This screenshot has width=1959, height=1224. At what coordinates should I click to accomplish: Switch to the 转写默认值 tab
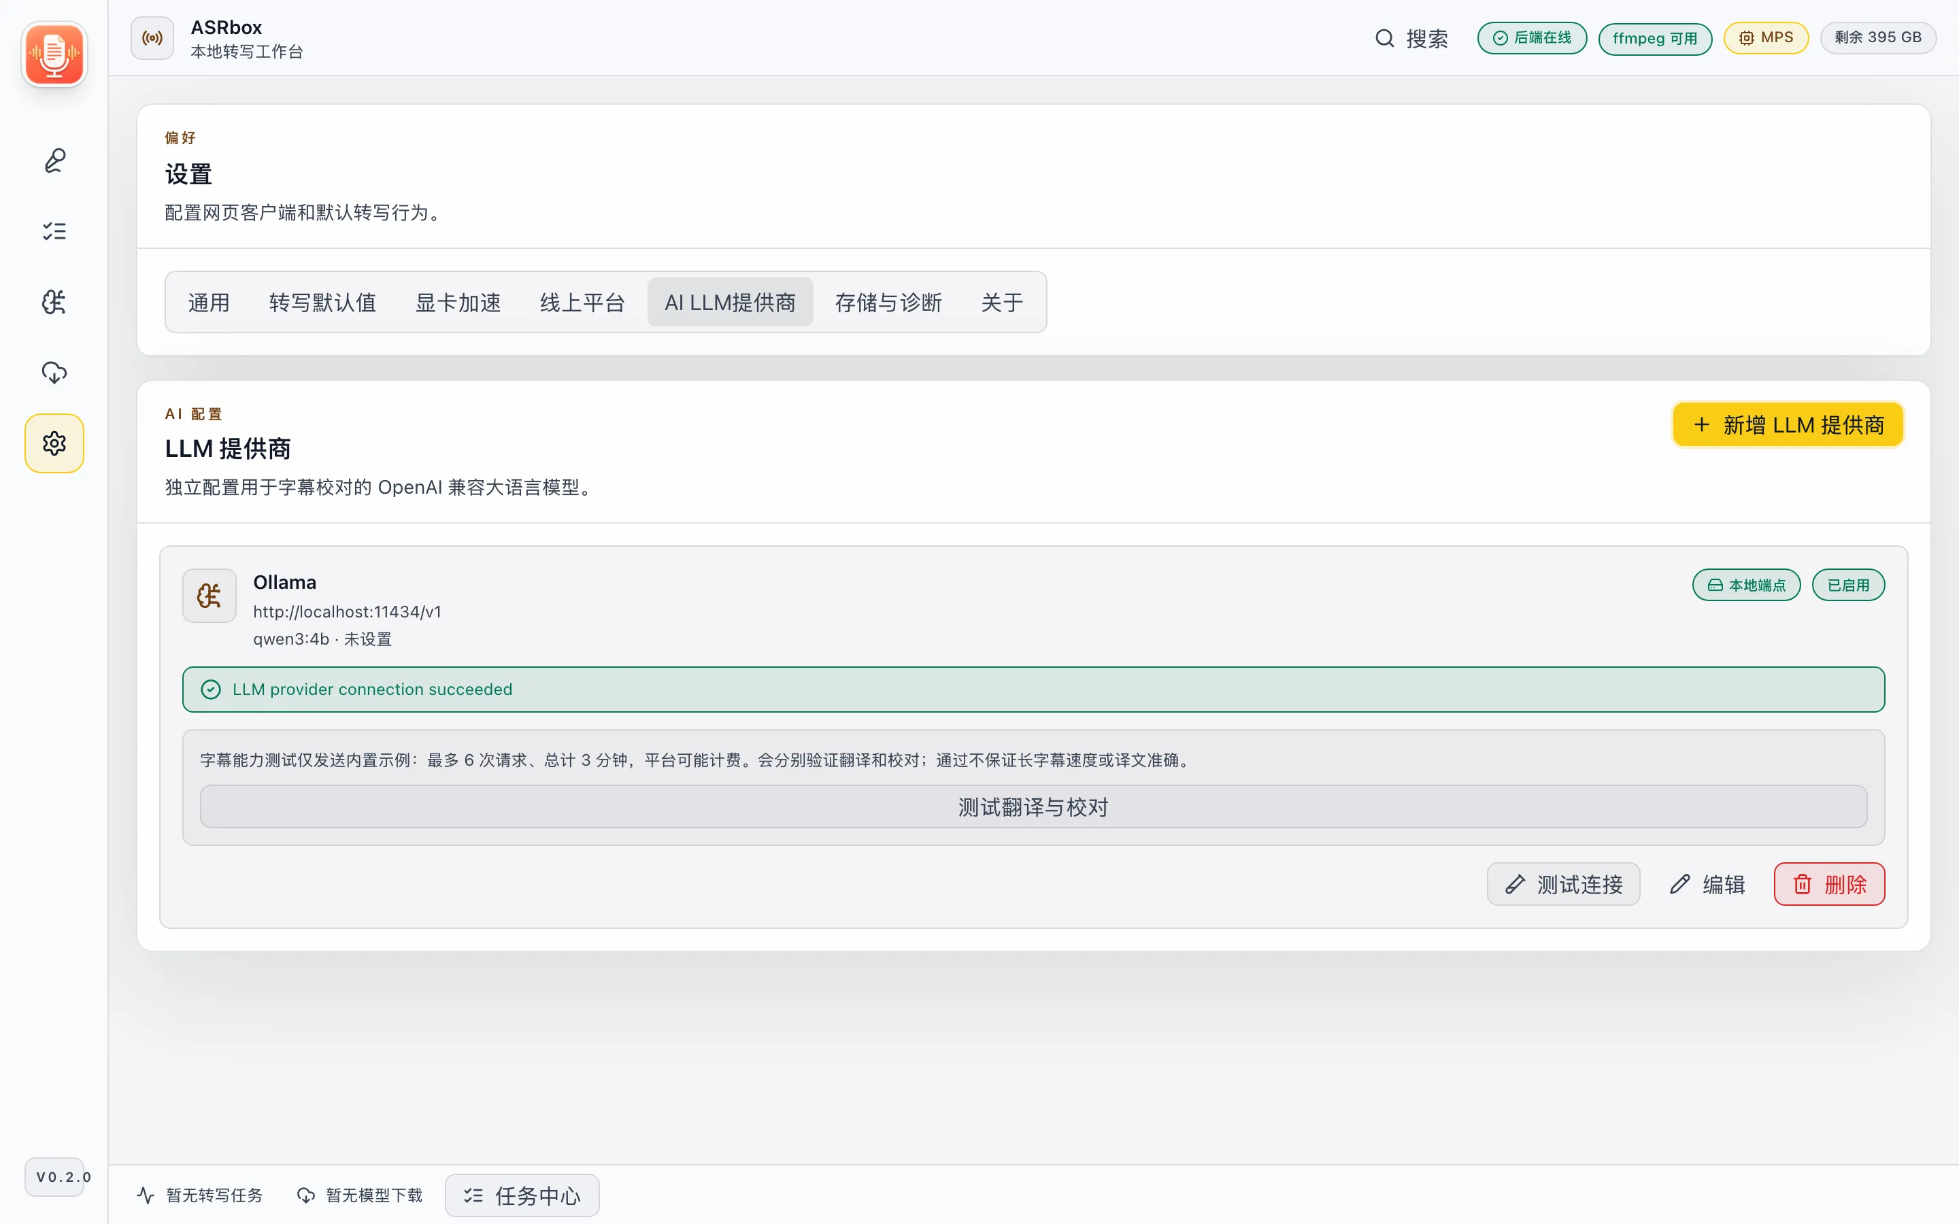[x=322, y=302]
